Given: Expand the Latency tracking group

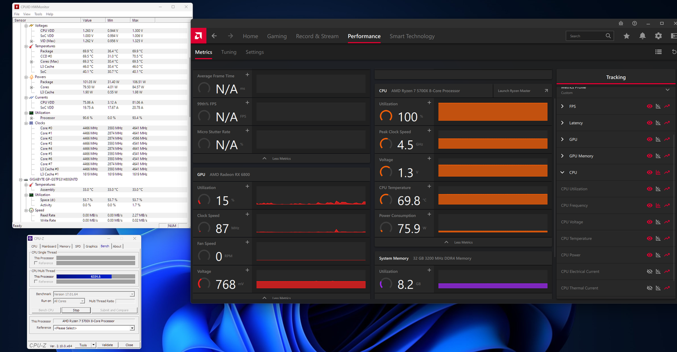Looking at the screenshot, I should tap(562, 123).
